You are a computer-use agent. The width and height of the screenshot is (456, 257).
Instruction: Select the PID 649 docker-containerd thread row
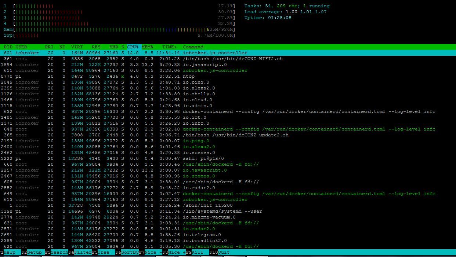click(x=228, y=194)
